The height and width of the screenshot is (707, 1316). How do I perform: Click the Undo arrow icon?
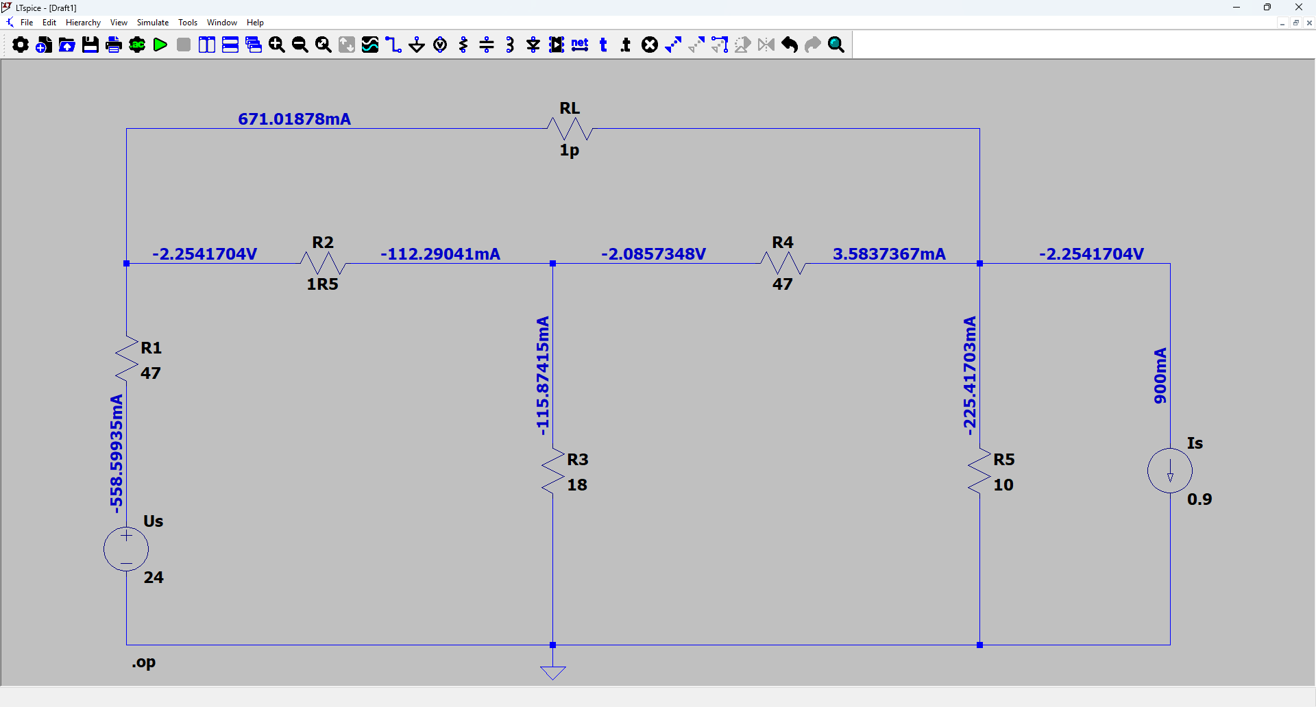tap(790, 45)
